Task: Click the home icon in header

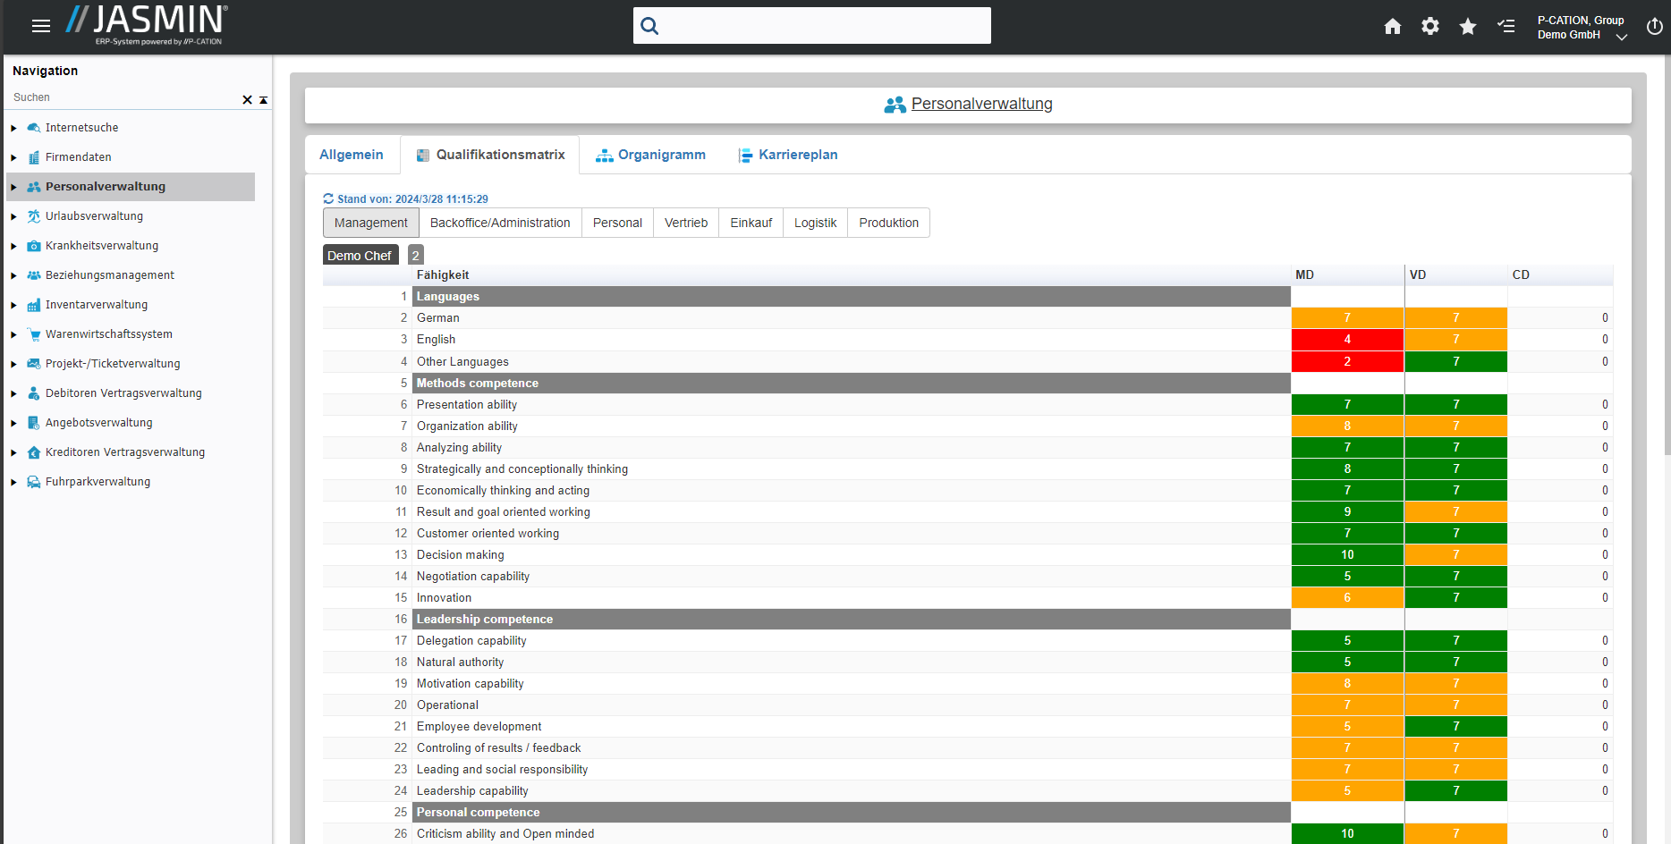Action: (x=1392, y=27)
